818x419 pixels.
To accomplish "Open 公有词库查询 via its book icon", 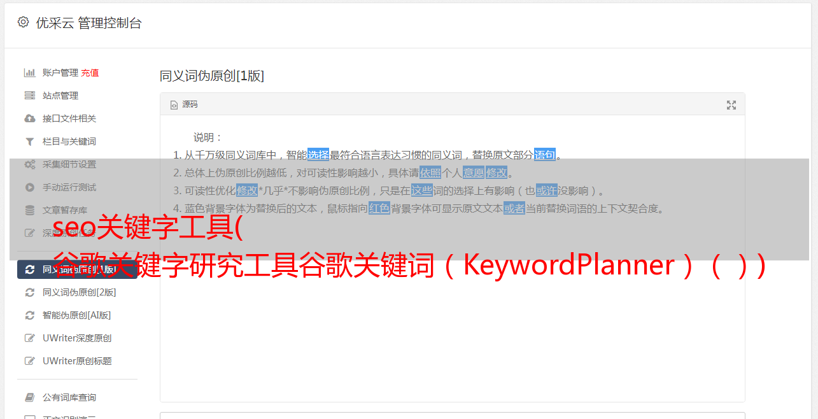I will pyautogui.click(x=29, y=397).
